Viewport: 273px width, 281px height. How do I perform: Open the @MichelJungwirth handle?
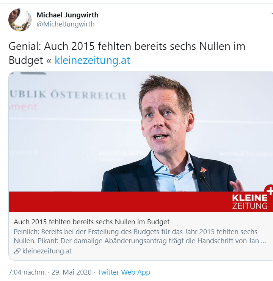(66, 24)
